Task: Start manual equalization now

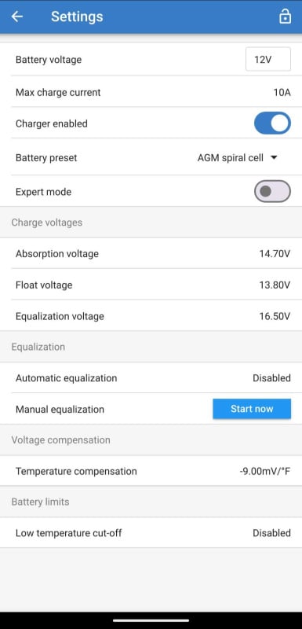Action: (x=252, y=409)
